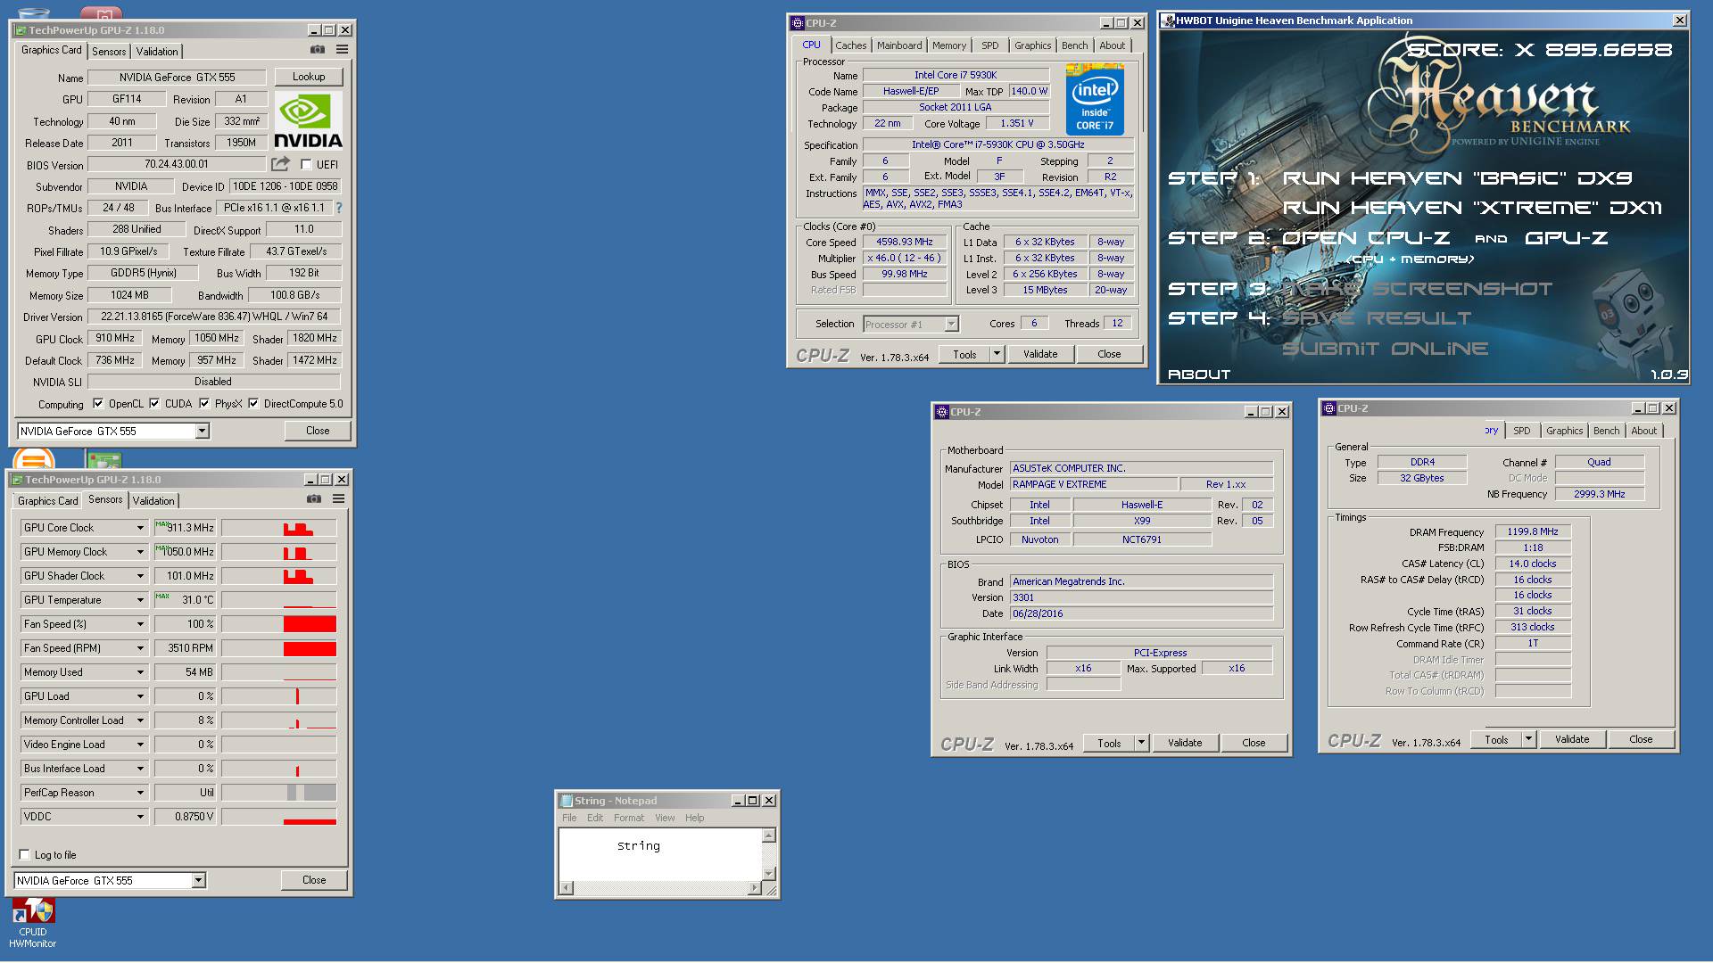This screenshot has width=1713, height=963.
Task: Open the GPU selector dropdown in Graphics Card window
Action: [202, 432]
